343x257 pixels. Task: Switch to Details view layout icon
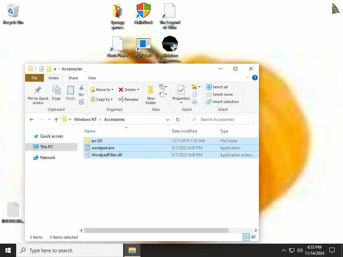[246, 237]
